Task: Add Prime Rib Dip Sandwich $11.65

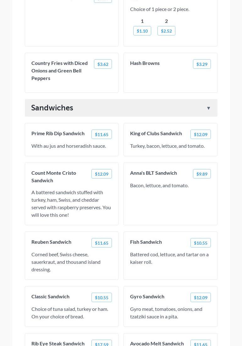Action: [x=102, y=134]
